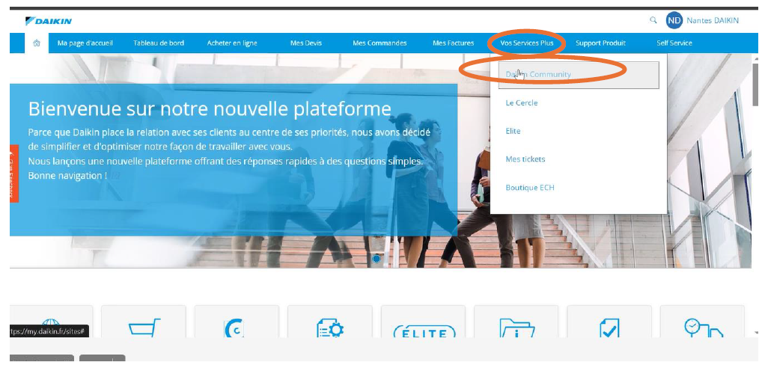Click the orange Give Feedback side tab
This screenshot has height=377, width=768.
pyautogui.click(x=14, y=174)
